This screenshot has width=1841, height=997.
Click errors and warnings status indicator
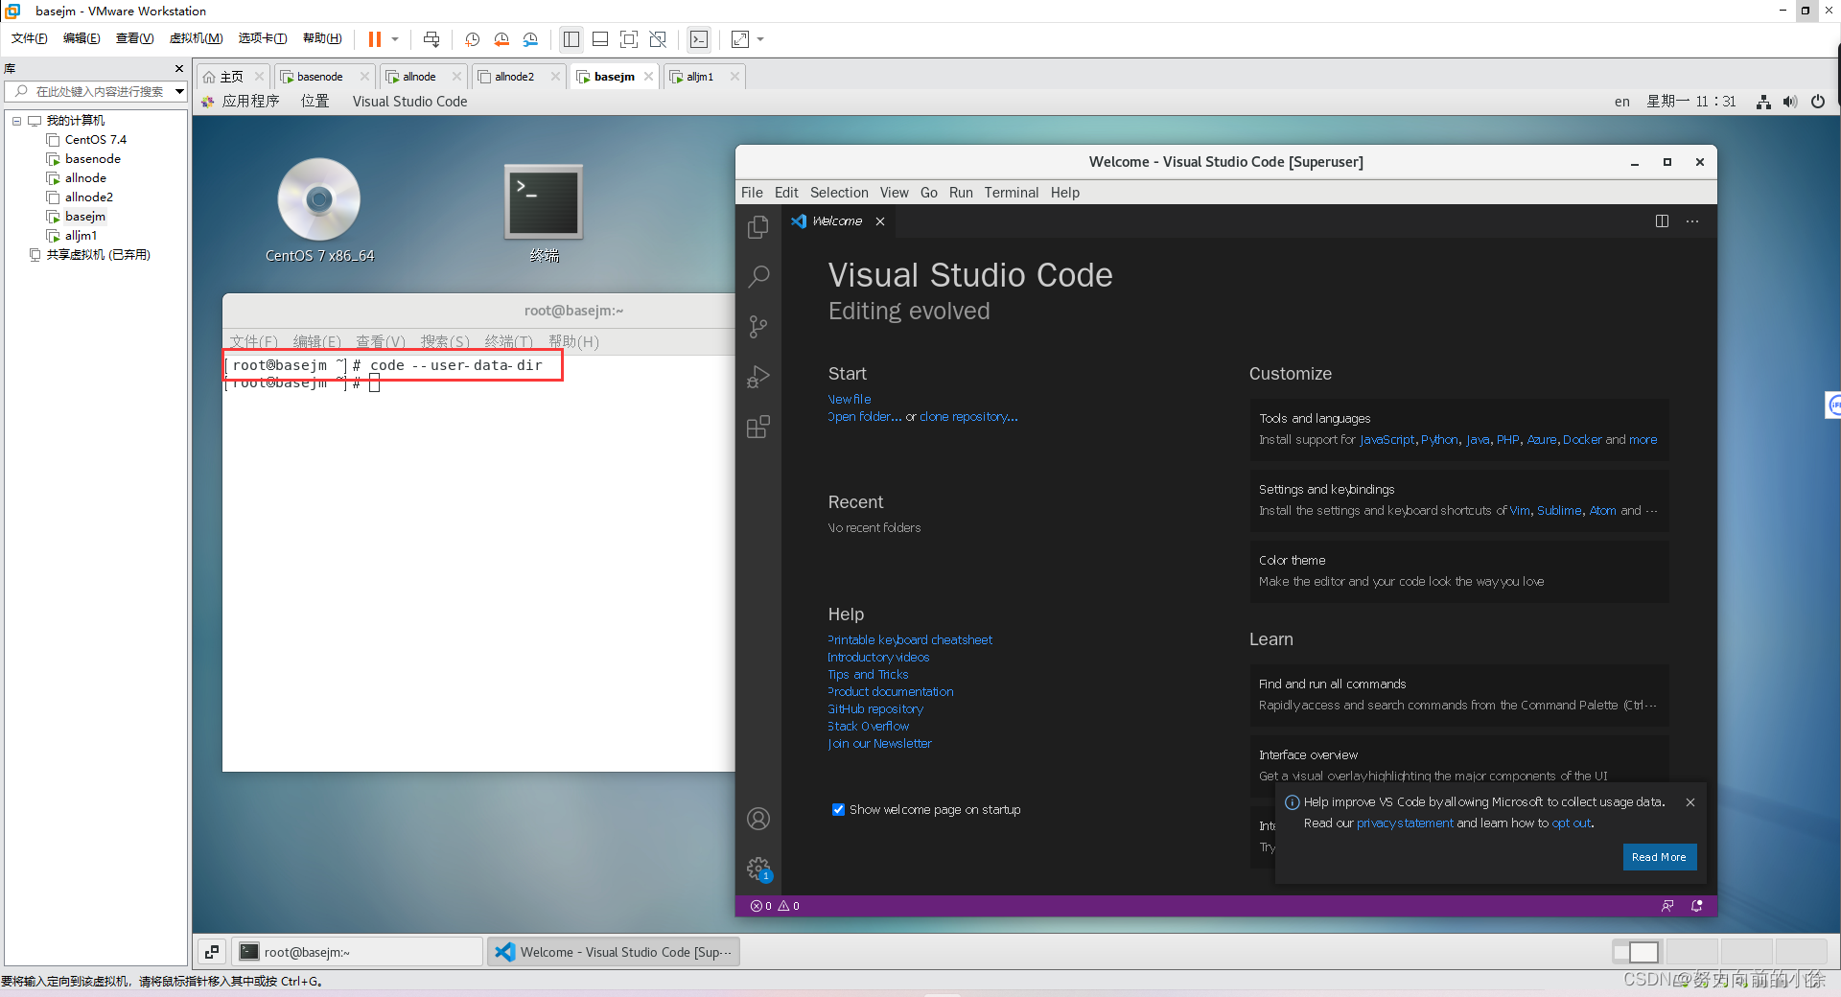775,906
